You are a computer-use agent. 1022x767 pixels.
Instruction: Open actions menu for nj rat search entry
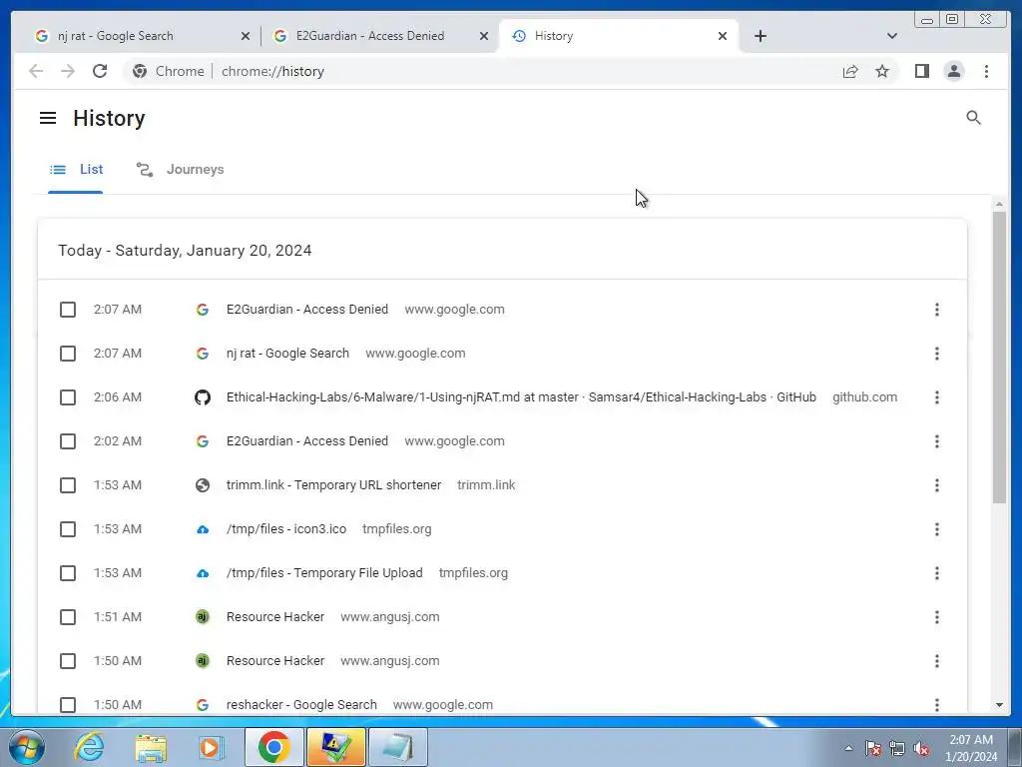[936, 354]
